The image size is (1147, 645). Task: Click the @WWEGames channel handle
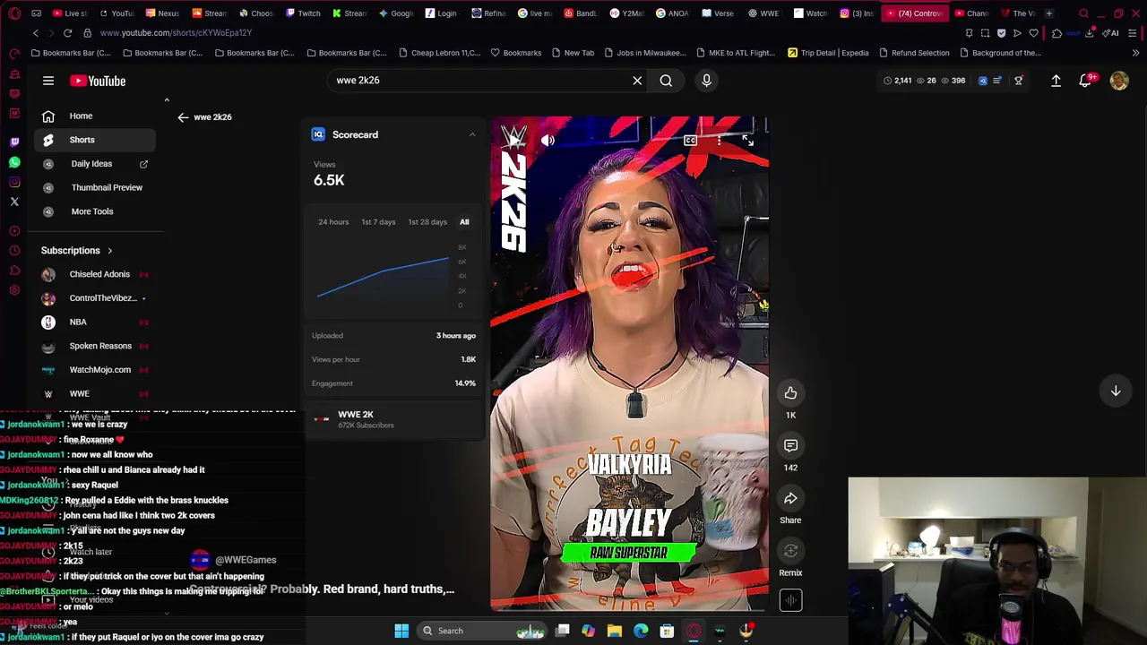click(246, 560)
